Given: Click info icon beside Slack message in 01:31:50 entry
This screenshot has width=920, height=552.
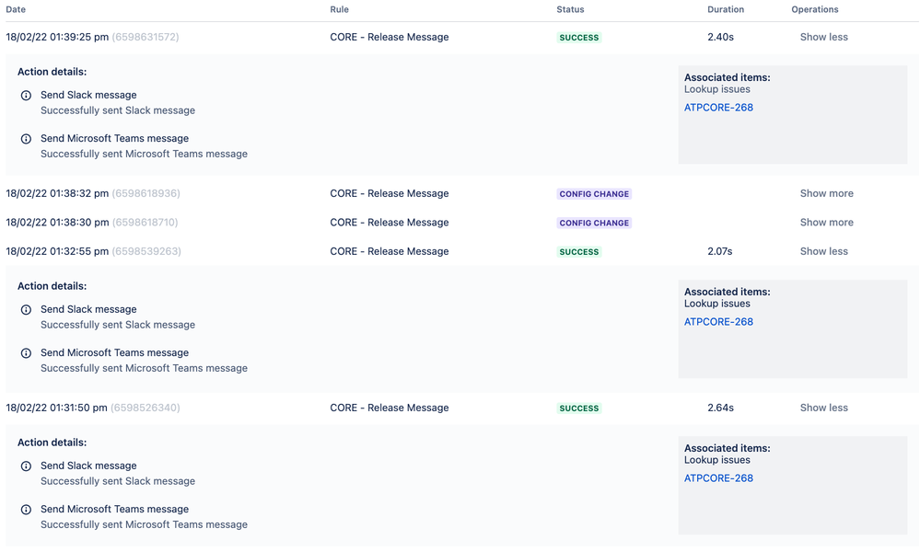Looking at the screenshot, I should tap(26, 466).
